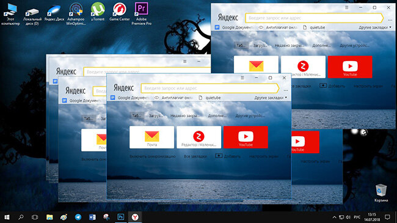
Task: Expand Другие закладки in the front window
Action: 271,98
